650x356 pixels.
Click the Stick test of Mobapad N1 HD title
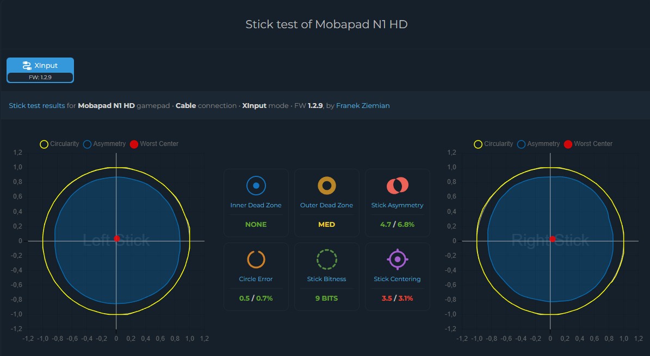point(327,24)
